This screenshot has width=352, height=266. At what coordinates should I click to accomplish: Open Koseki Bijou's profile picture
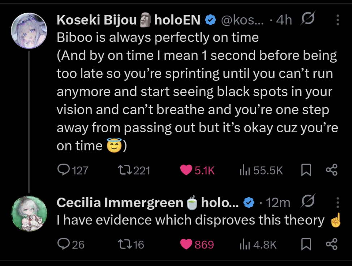click(29, 31)
